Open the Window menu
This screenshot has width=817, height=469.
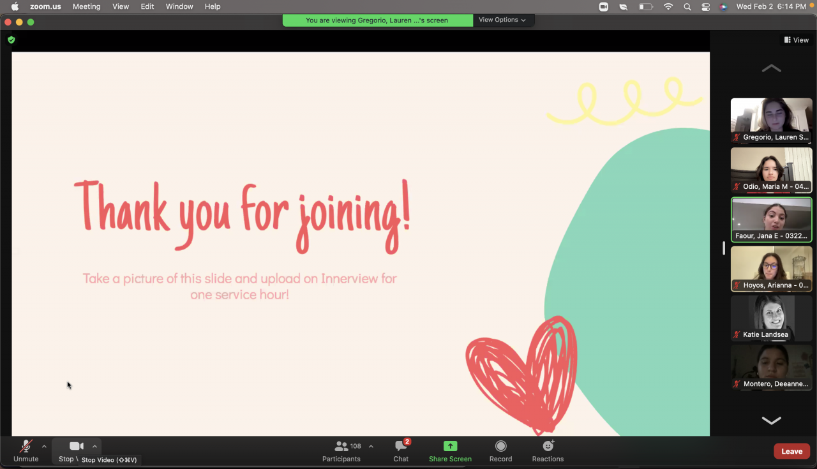[179, 6]
